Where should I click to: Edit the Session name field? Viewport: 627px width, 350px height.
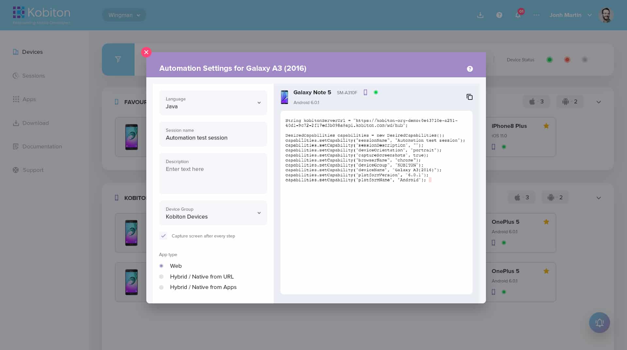click(213, 134)
